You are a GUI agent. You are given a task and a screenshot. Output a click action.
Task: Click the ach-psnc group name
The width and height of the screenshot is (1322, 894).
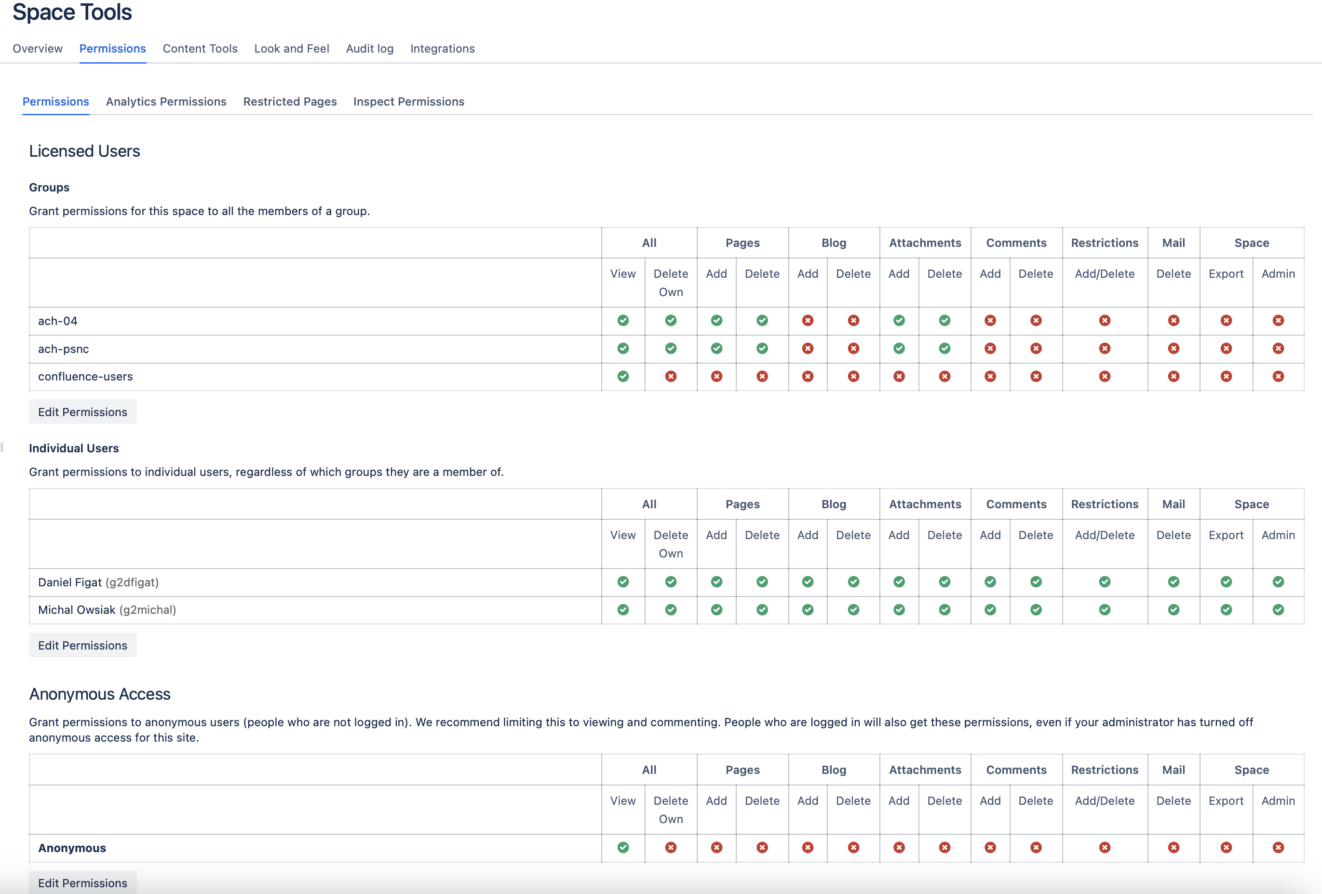63,349
